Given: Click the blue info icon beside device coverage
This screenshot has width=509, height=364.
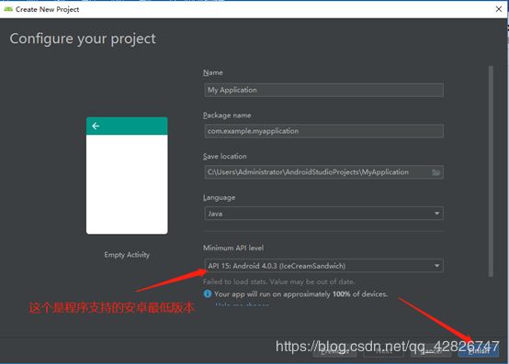Looking at the screenshot, I should [x=207, y=293].
